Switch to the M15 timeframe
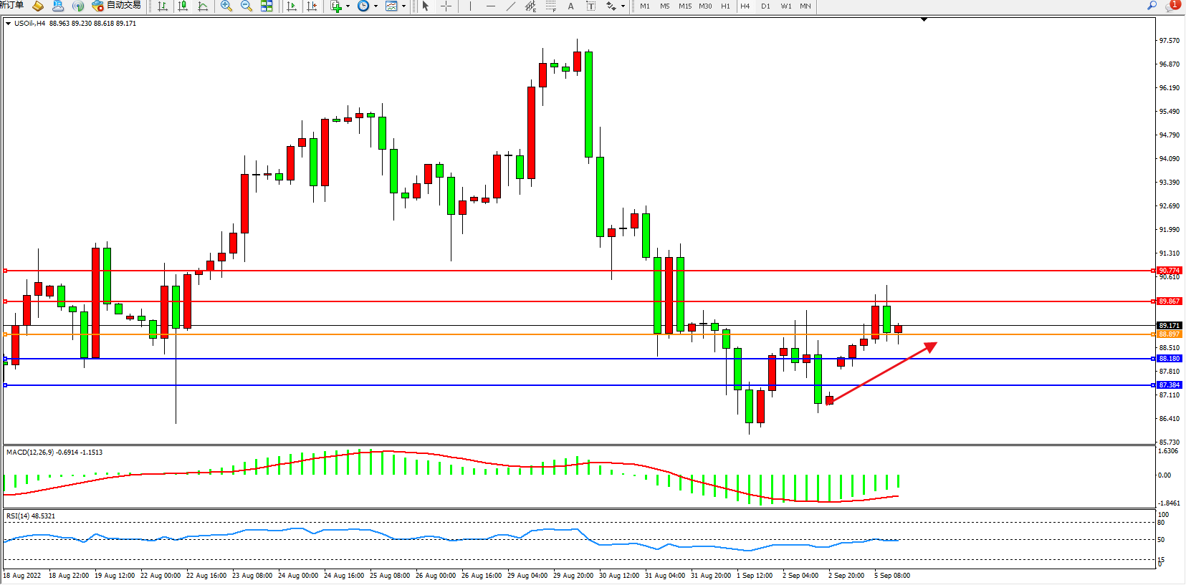Viewport: 1186px width, 585px height. pyautogui.click(x=685, y=6)
